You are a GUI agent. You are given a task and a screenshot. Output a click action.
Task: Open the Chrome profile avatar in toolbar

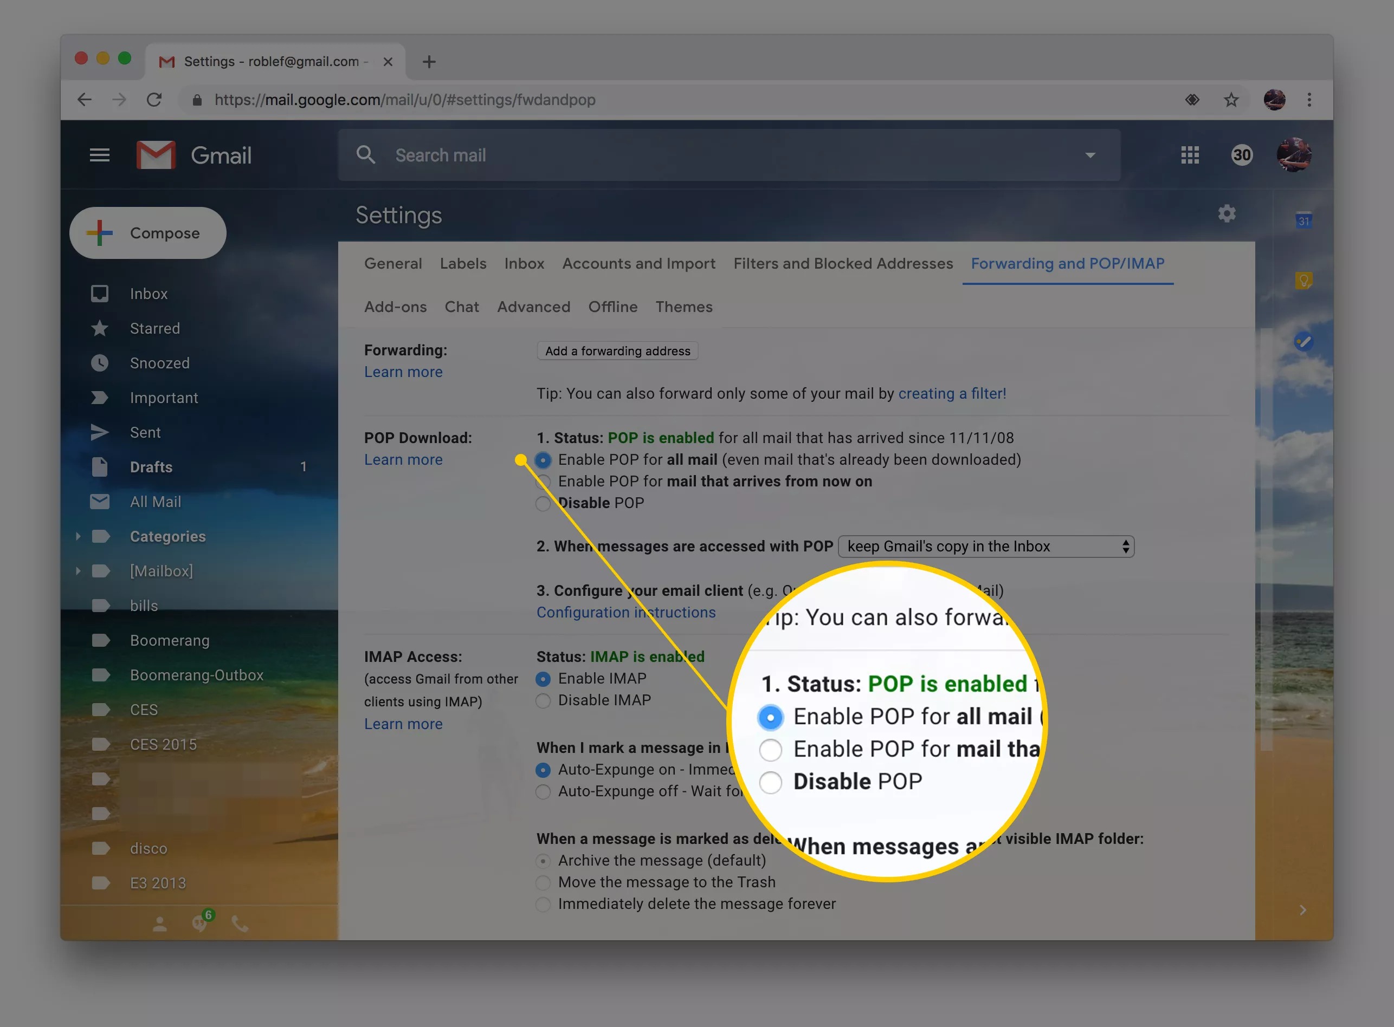(1274, 100)
